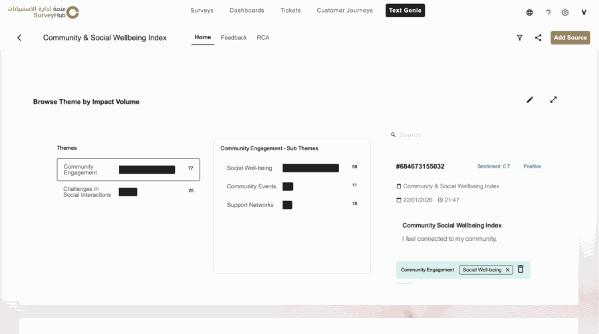The width and height of the screenshot is (599, 334).
Task: Click the 21:47 time
Action: point(451,200)
